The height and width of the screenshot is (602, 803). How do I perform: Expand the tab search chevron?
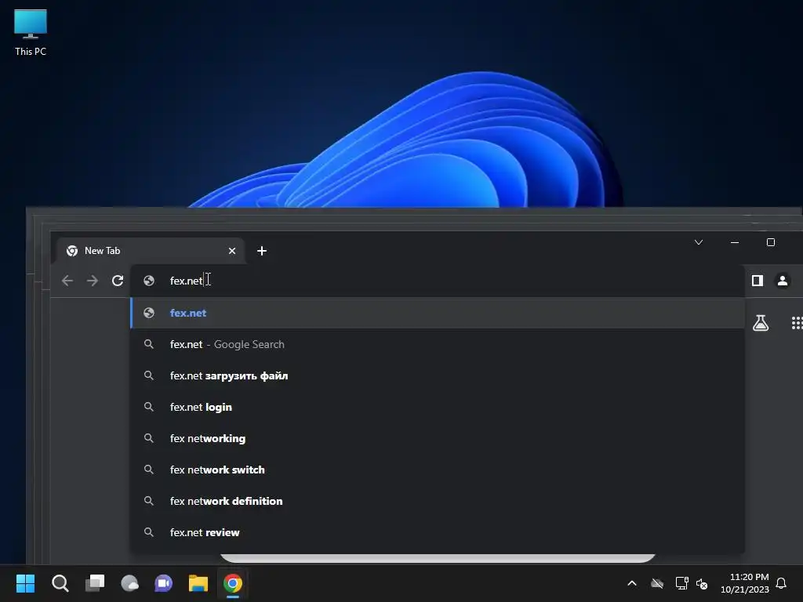pyautogui.click(x=699, y=242)
